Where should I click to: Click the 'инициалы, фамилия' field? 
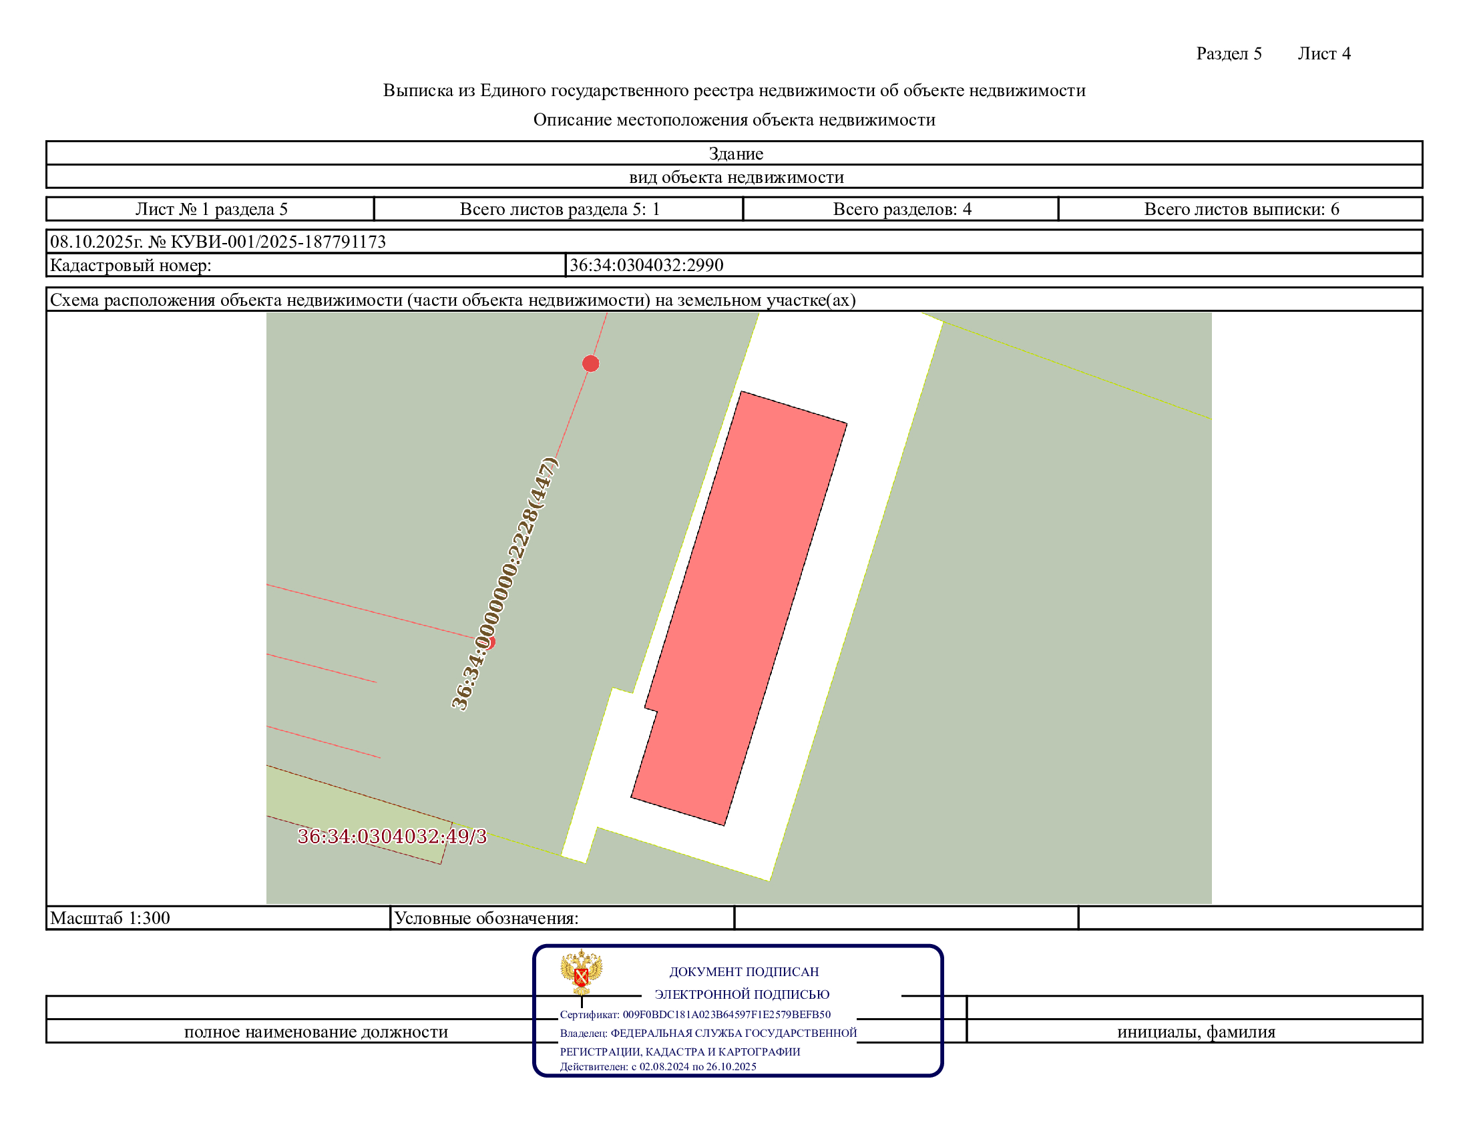coord(1195,1032)
